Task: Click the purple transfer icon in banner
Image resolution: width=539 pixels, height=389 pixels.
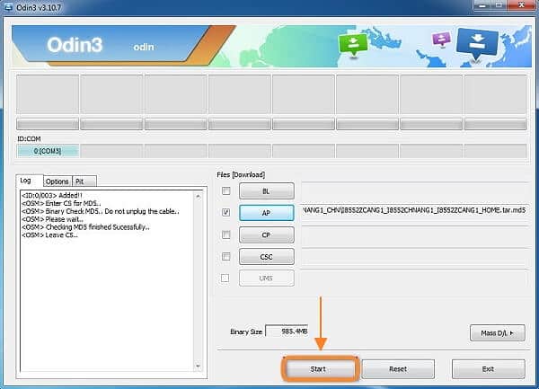Action: tap(441, 39)
